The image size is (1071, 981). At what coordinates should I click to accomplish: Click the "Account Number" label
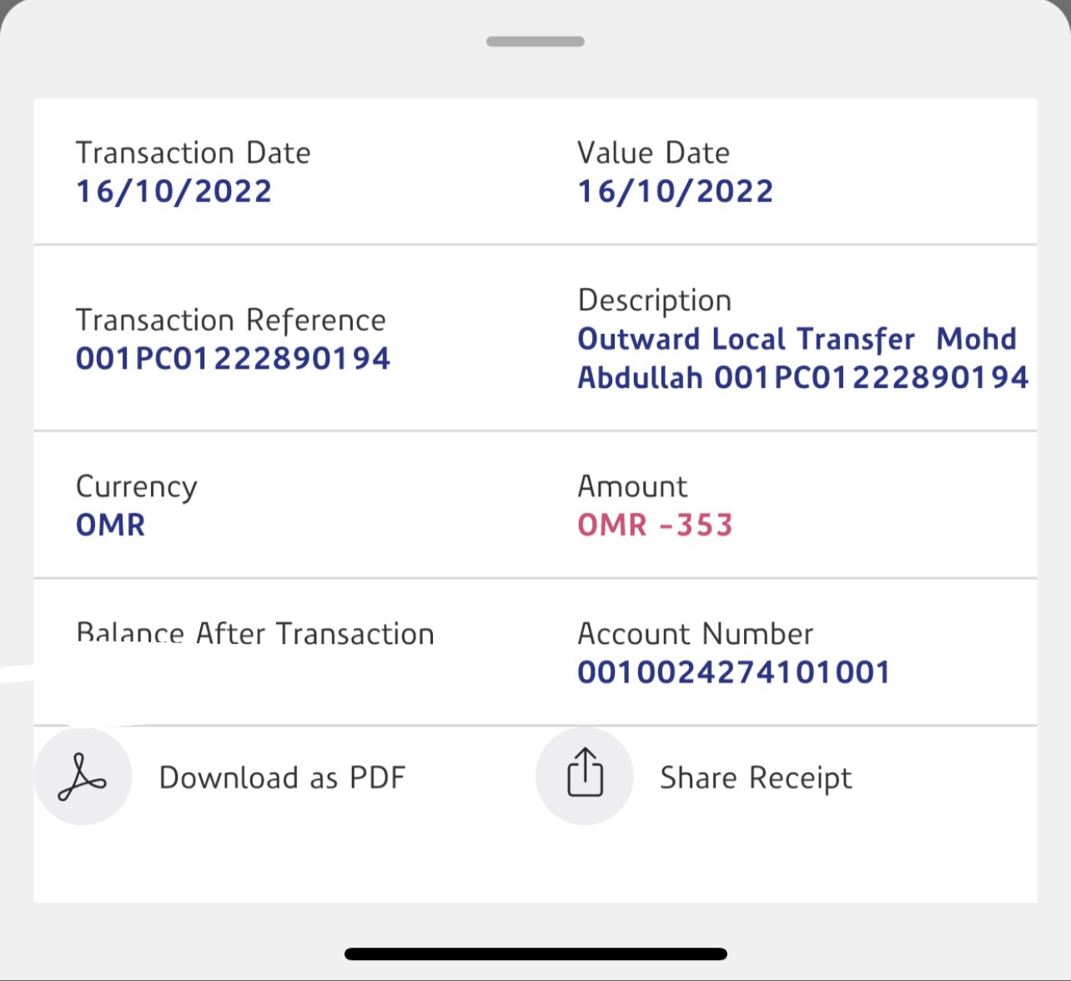(x=695, y=634)
